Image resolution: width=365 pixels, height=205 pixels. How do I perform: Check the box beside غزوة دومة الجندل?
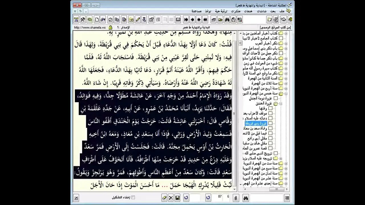coord(276,98)
